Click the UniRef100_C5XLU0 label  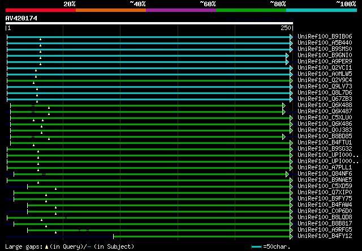(325, 117)
